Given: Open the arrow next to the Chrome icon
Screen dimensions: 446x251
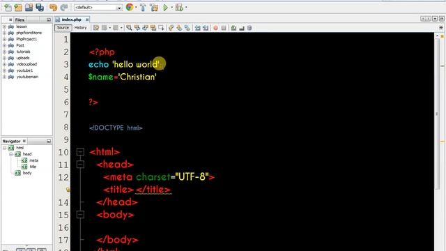Looking at the screenshot, I should click(136, 8).
